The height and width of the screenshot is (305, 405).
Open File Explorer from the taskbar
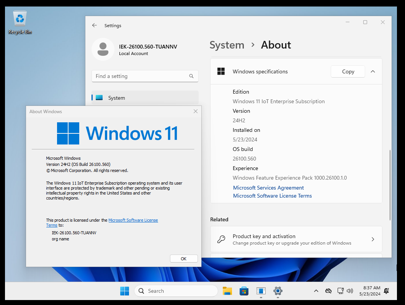pos(227,291)
